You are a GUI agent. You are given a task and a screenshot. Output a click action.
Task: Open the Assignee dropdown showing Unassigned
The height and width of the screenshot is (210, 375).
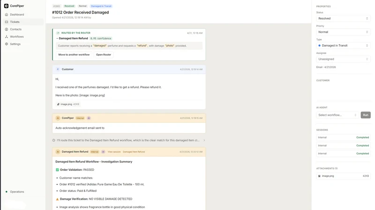(x=343, y=59)
